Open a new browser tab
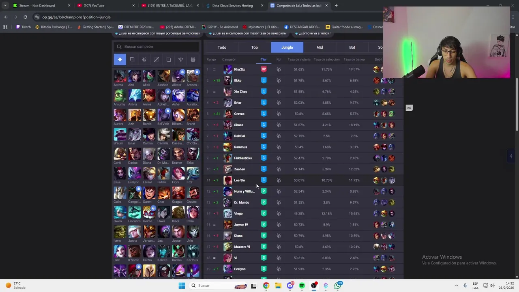 point(336,6)
